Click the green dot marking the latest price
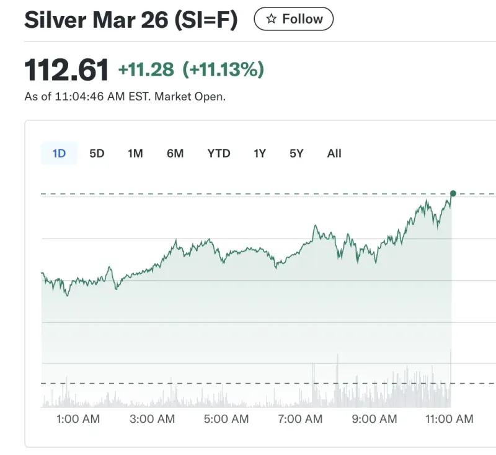Image resolution: width=496 pixels, height=455 pixels. [452, 194]
